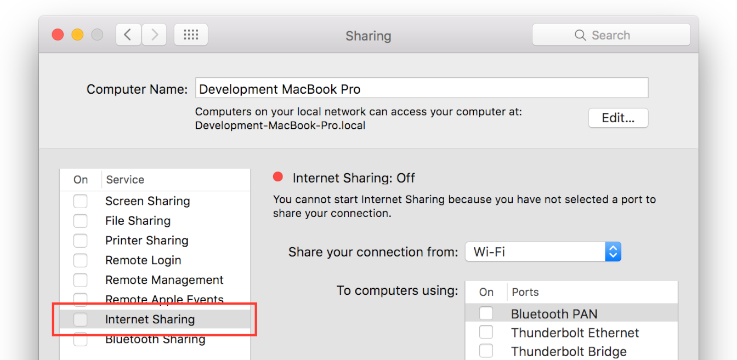Image resolution: width=737 pixels, height=360 pixels.
Task: Click the red Internet Sharing status dot
Action: coord(278,176)
